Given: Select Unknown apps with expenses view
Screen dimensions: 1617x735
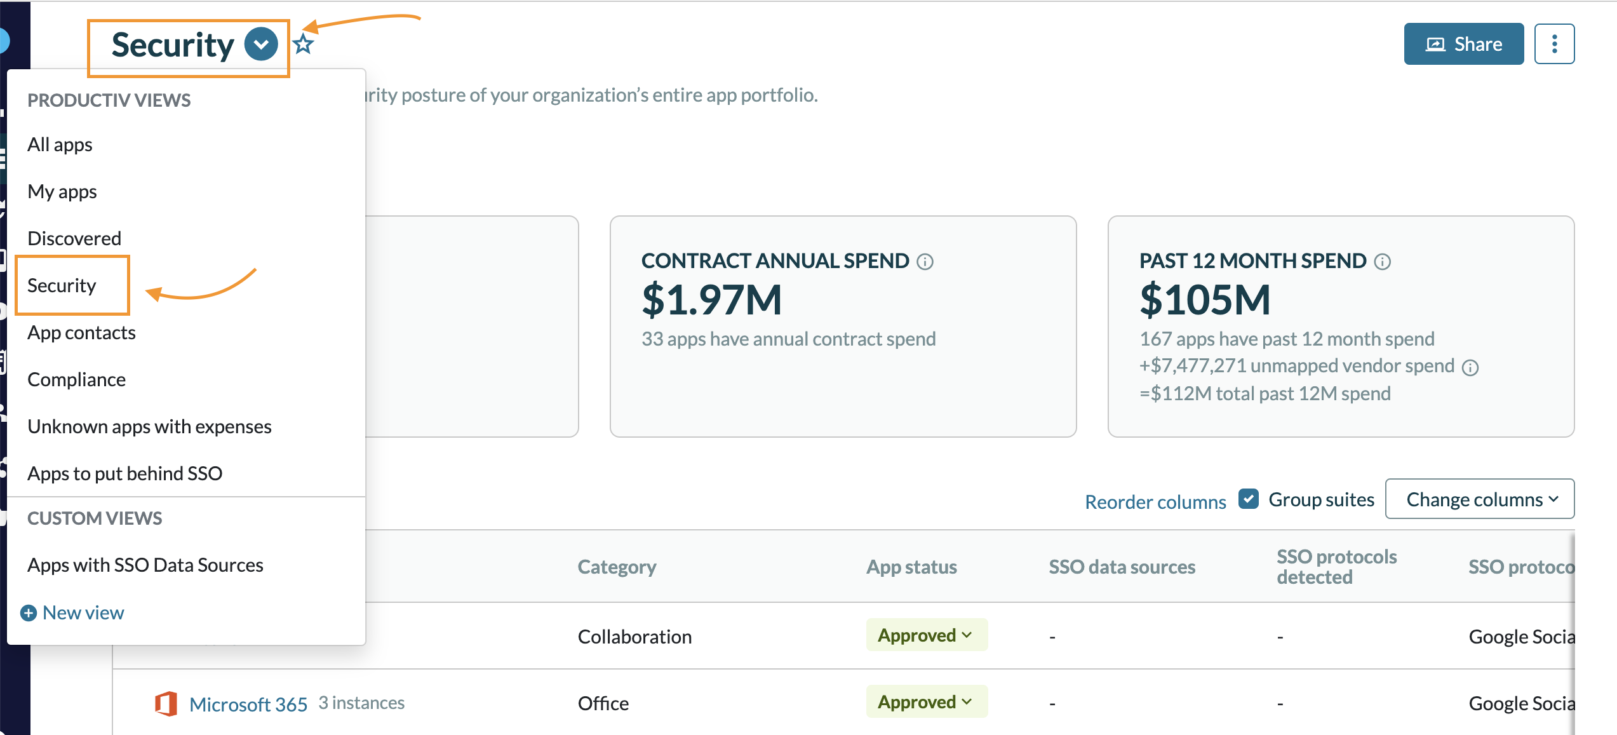Looking at the screenshot, I should point(149,426).
